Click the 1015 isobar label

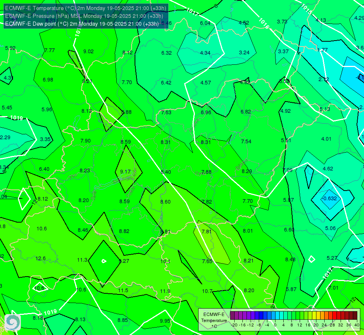[x=306, y=9]
